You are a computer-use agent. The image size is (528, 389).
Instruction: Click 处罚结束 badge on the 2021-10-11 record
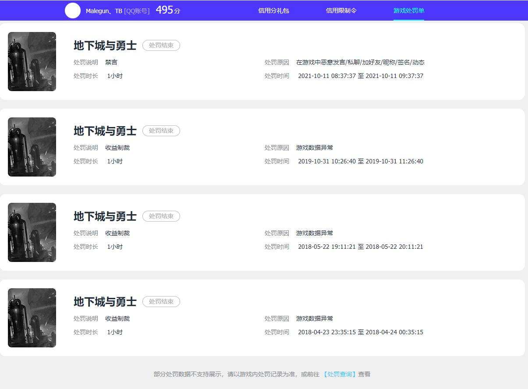tap(161, 45)
